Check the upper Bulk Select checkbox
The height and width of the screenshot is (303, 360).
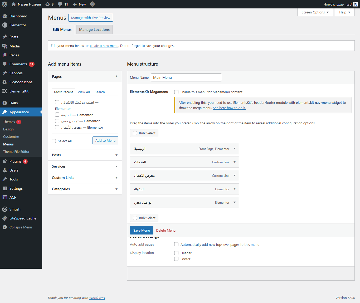[x=135, y=133]
